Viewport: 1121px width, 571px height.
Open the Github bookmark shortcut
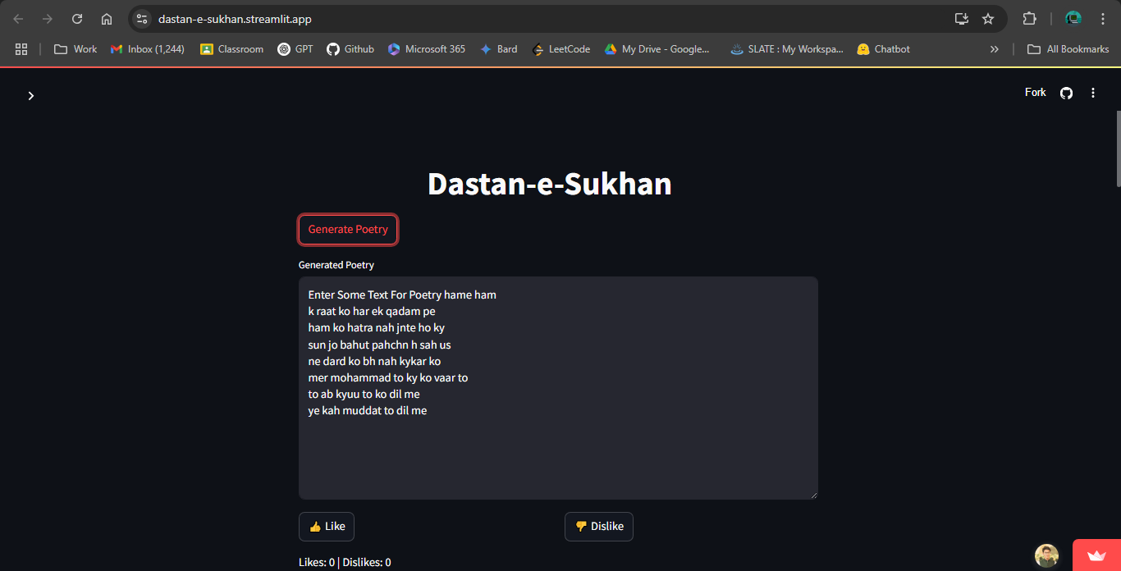[350, 49]
